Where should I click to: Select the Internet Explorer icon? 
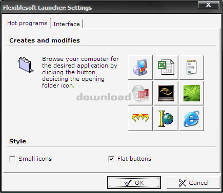coord(192,119)
